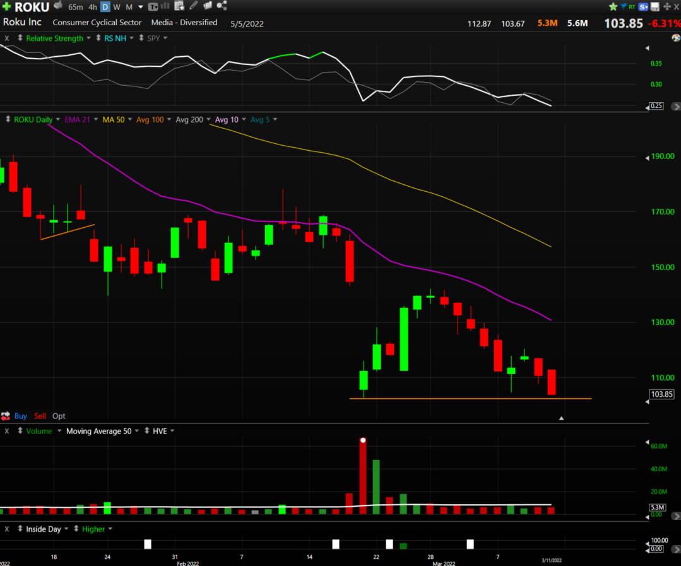Add an indicator with the plus-grid icon
This screenshot has width=681, height=566.
pos(179,6)
